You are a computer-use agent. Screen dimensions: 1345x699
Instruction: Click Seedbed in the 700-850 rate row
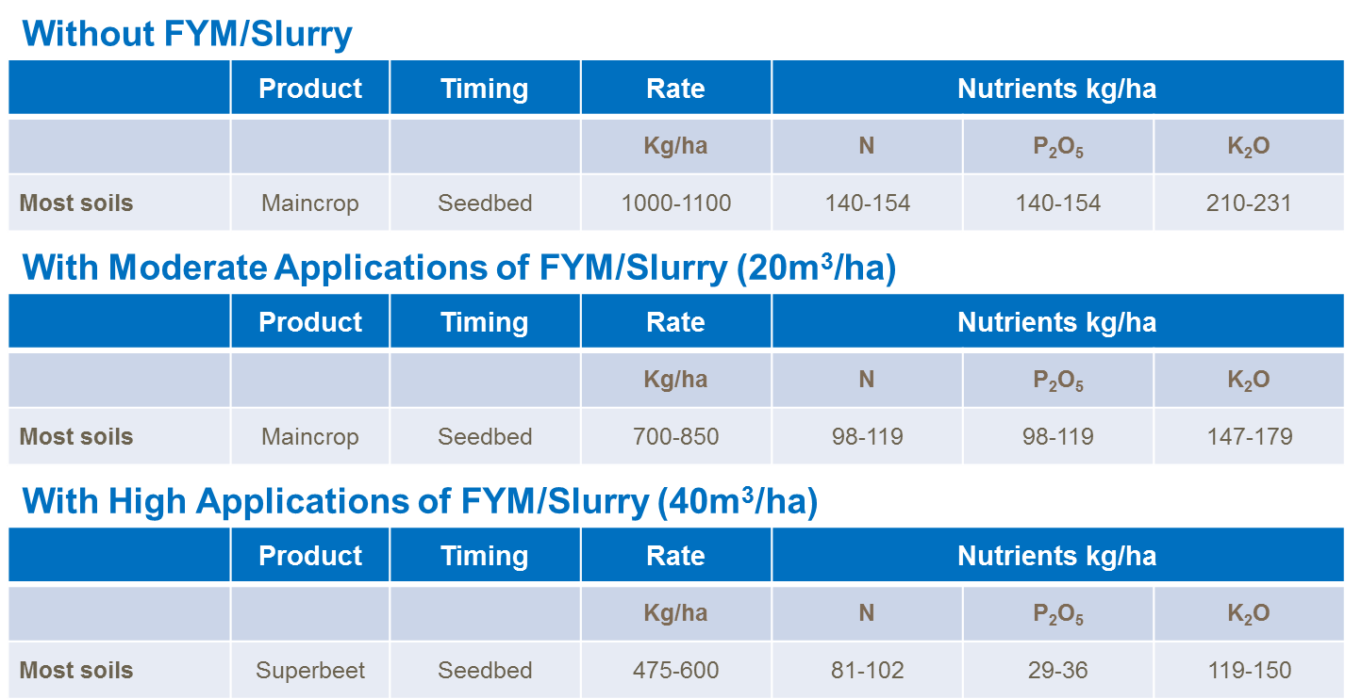point(485,437)
